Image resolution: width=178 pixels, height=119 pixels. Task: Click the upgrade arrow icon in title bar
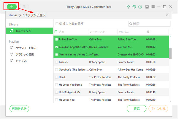pyautogui.click(x=128, y=6)
